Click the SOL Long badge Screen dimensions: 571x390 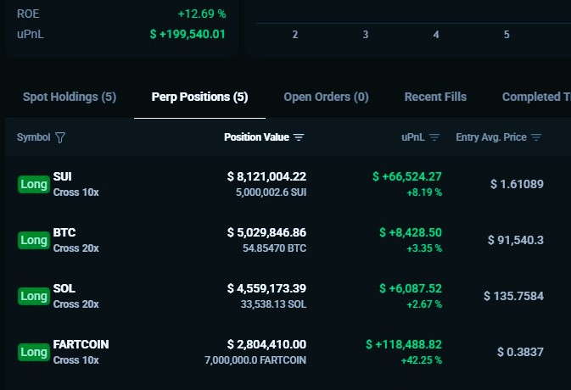[x=34, y=296]
